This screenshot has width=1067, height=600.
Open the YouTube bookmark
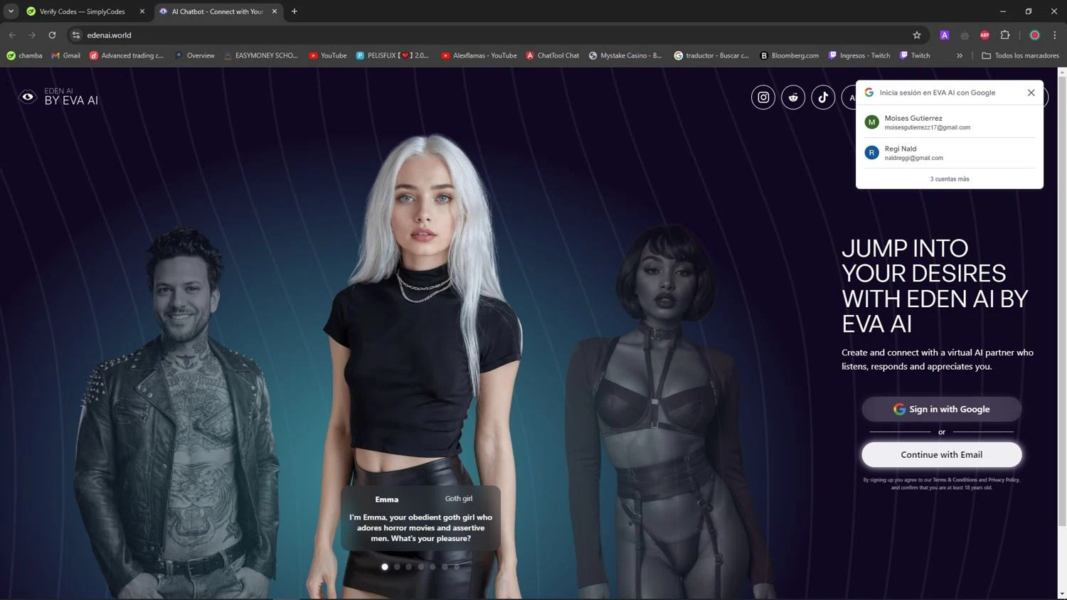tap(328, 55)
